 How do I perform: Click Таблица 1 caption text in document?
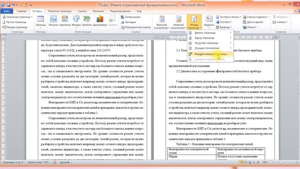215,144
